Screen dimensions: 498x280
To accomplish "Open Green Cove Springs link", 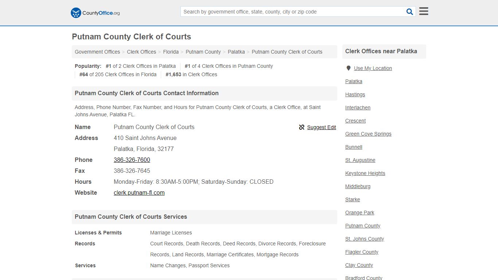I will click(x=368, y=134).
